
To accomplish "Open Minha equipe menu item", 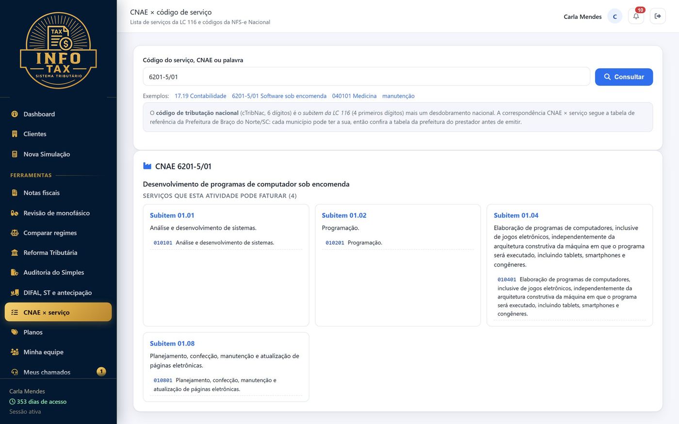I will point(58,352).
